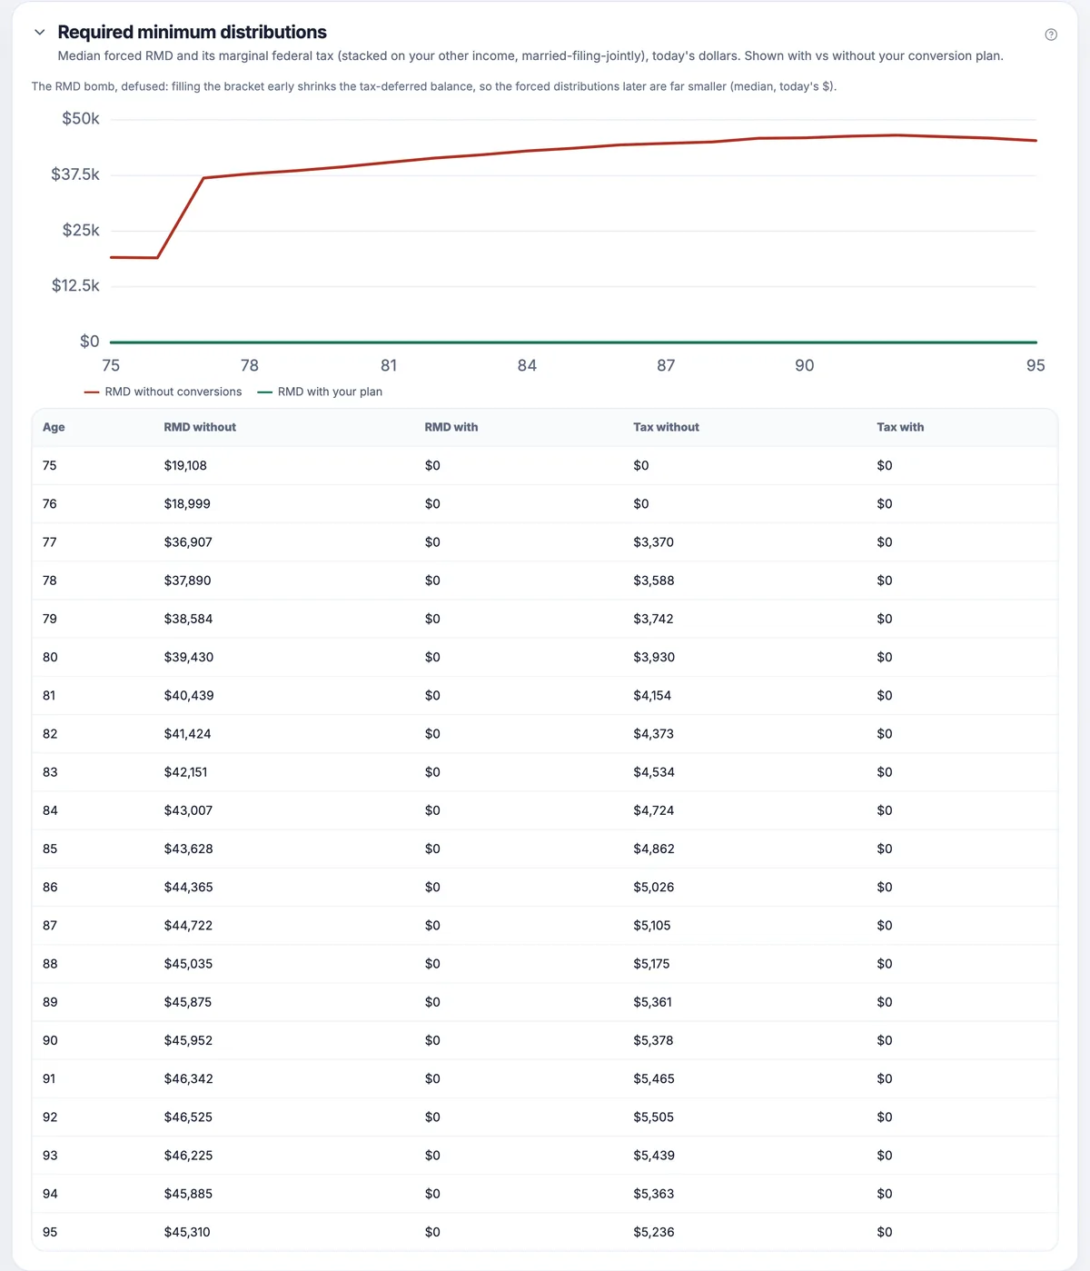Select the $39,430 RMD value
Screen dimensions: 1090x1271
pos(189,657)
